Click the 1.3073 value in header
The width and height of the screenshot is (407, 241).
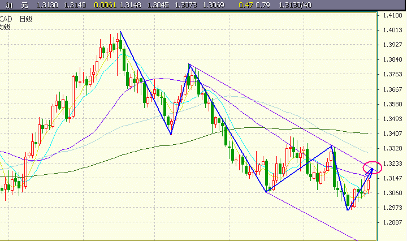[185, 5]
